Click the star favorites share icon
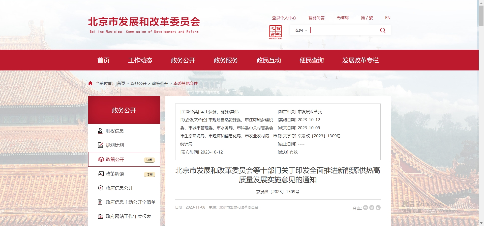This screenshot has height=226, width=484. (378, 208)
